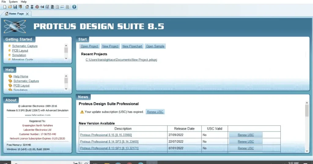Open the Bill of Materials toolbar icon
The height and width of the screenshot is (164, 313).
(x=57, y=7)
